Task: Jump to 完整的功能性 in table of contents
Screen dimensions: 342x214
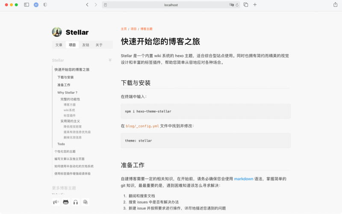Action: 70,99
